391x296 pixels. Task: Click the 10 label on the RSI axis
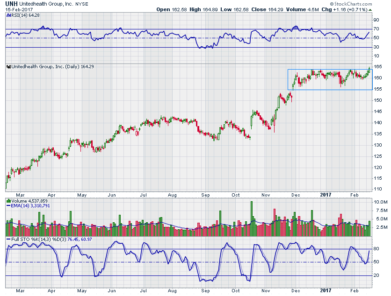pyautogui.click(x=377, y=56)
